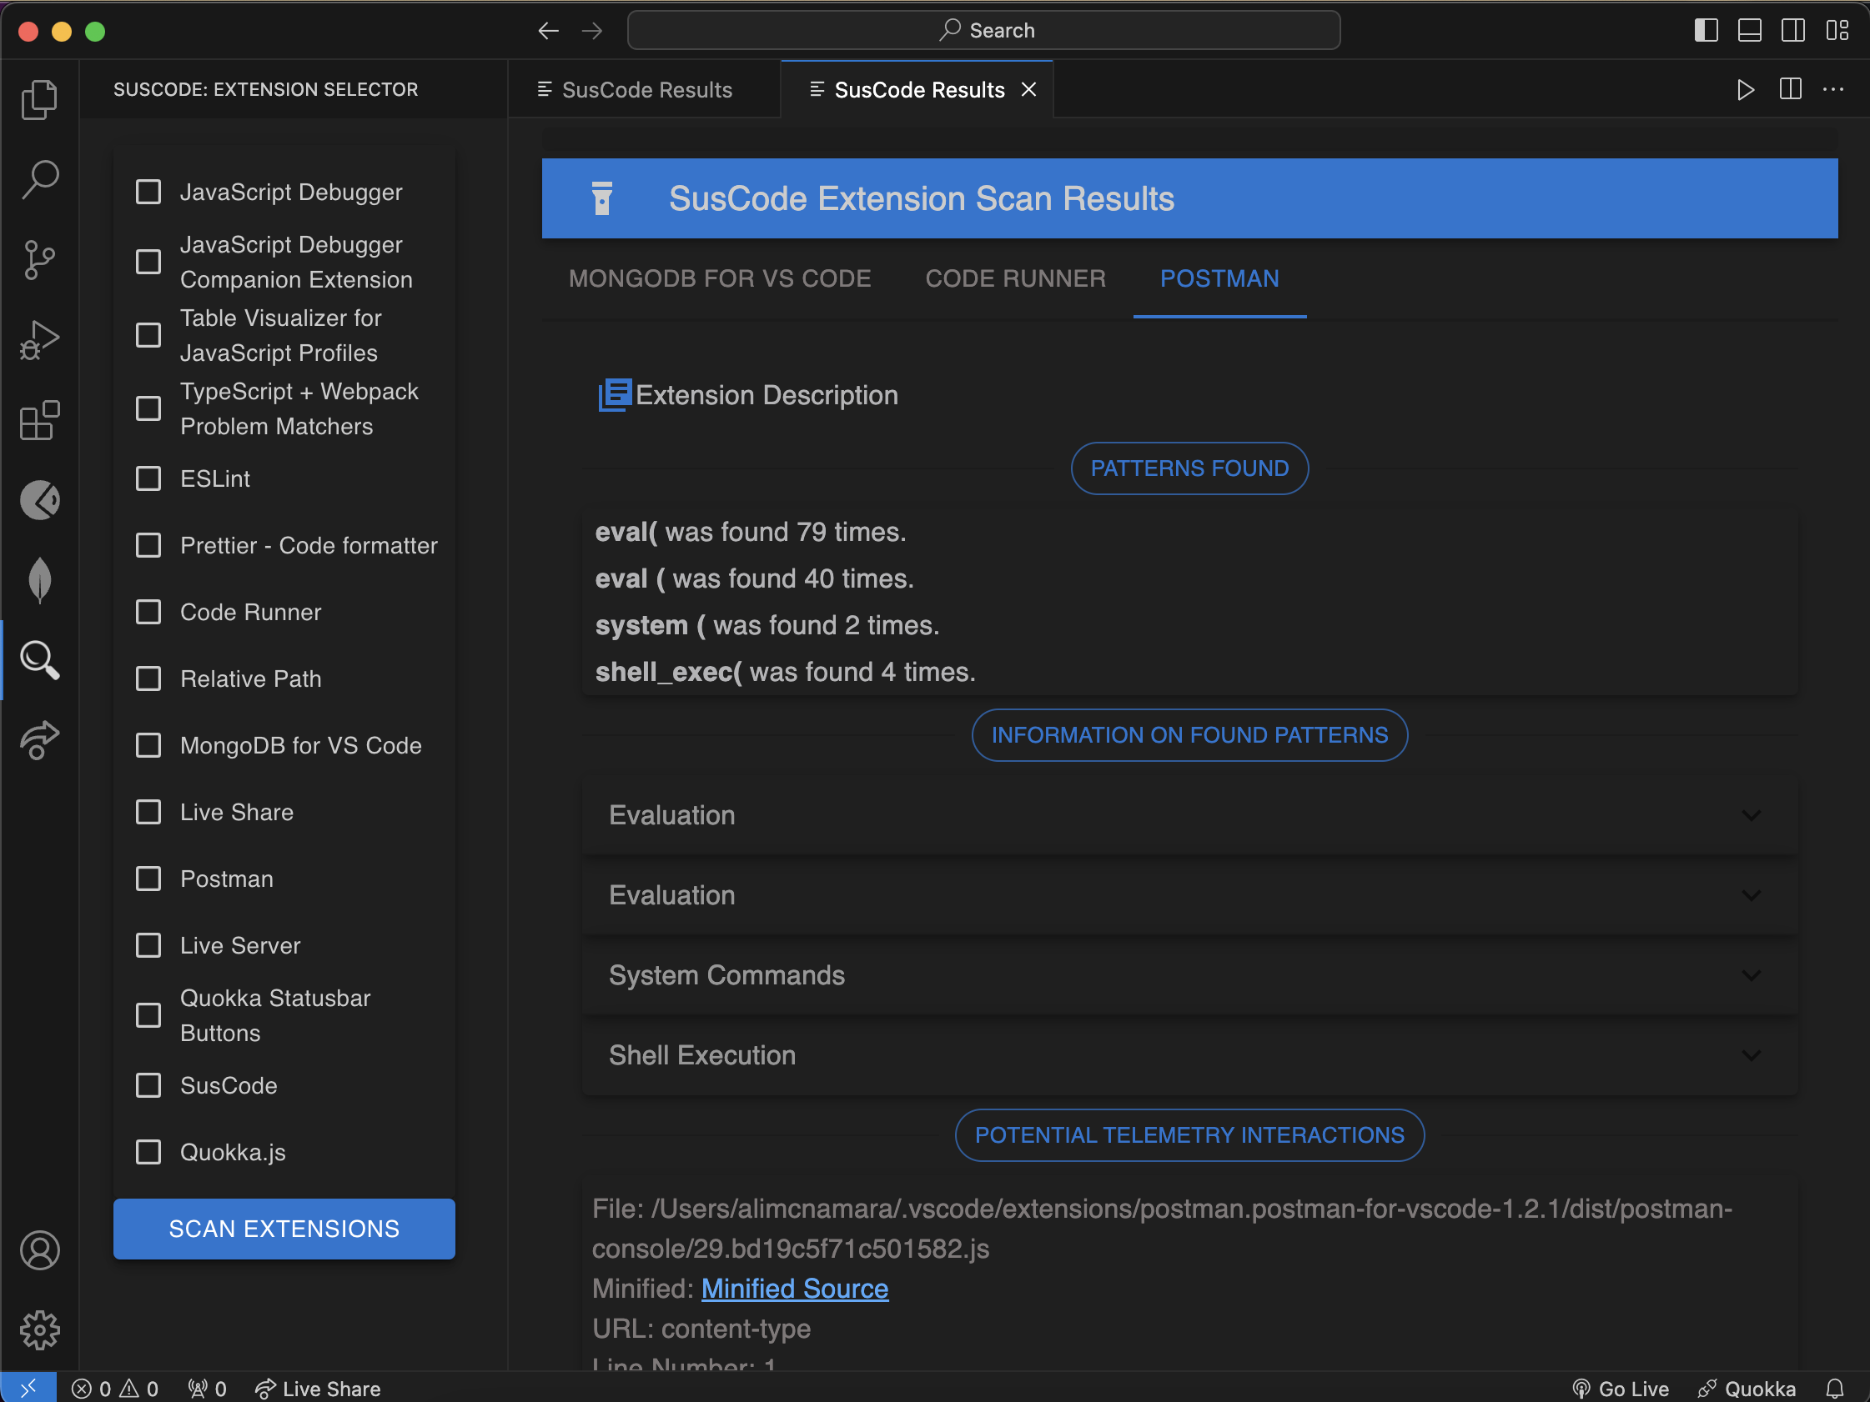The width and height of the screenshot is (1870, 1402).
Task: Open the Postman activity bar icon
Action: pos(40,500)
